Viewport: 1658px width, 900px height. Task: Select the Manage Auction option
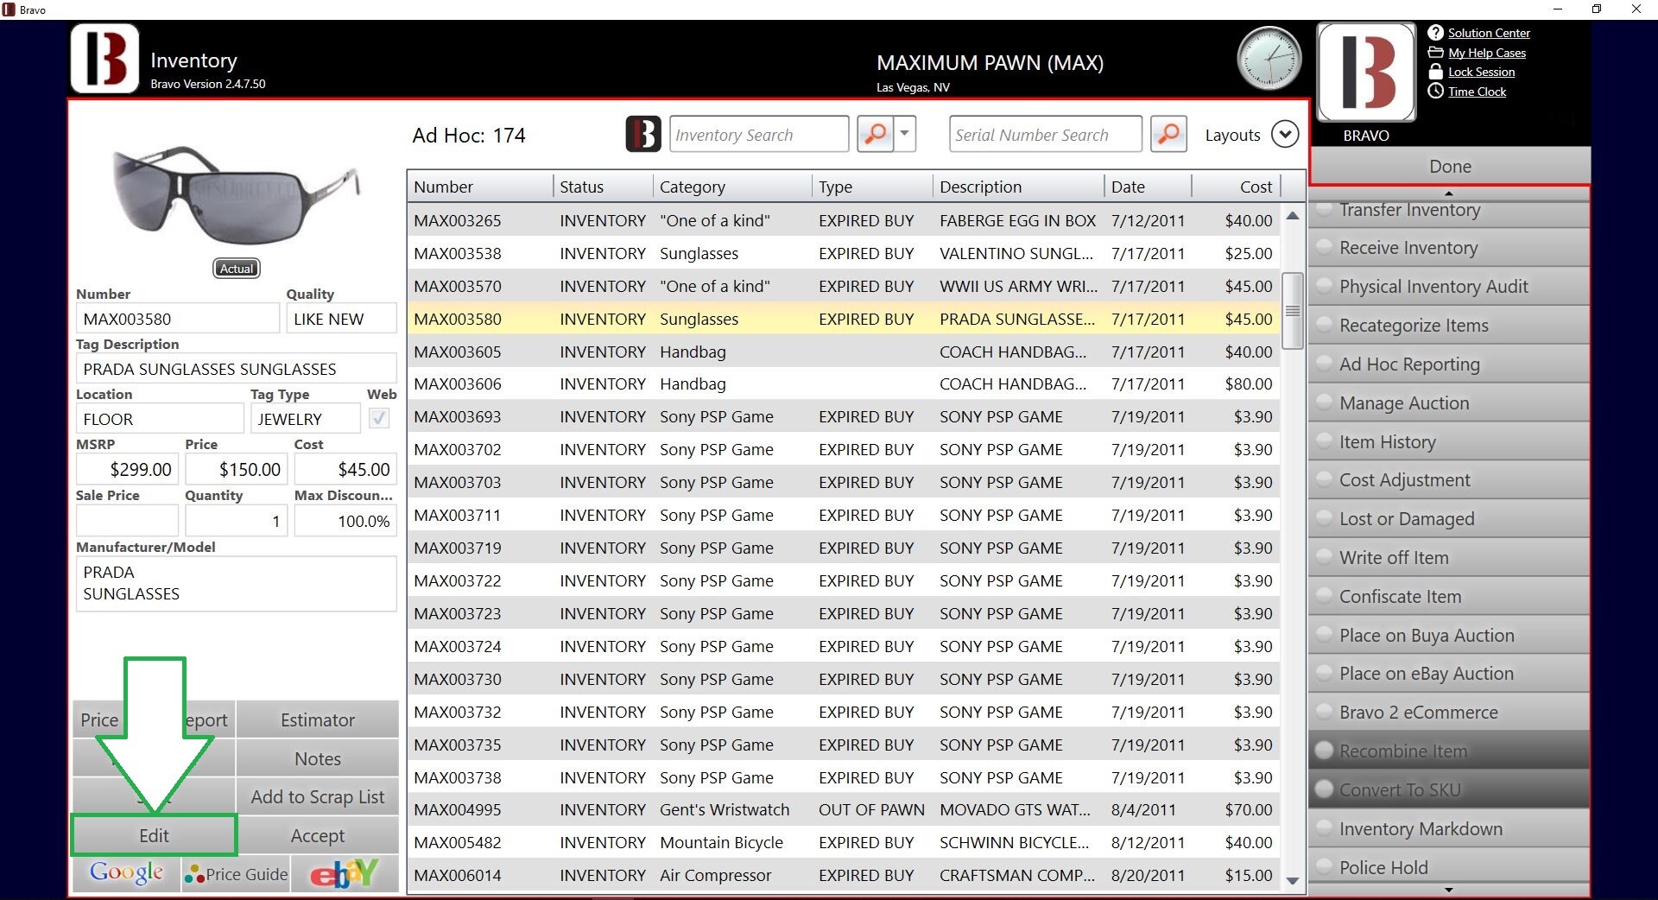coord(1449,403)
